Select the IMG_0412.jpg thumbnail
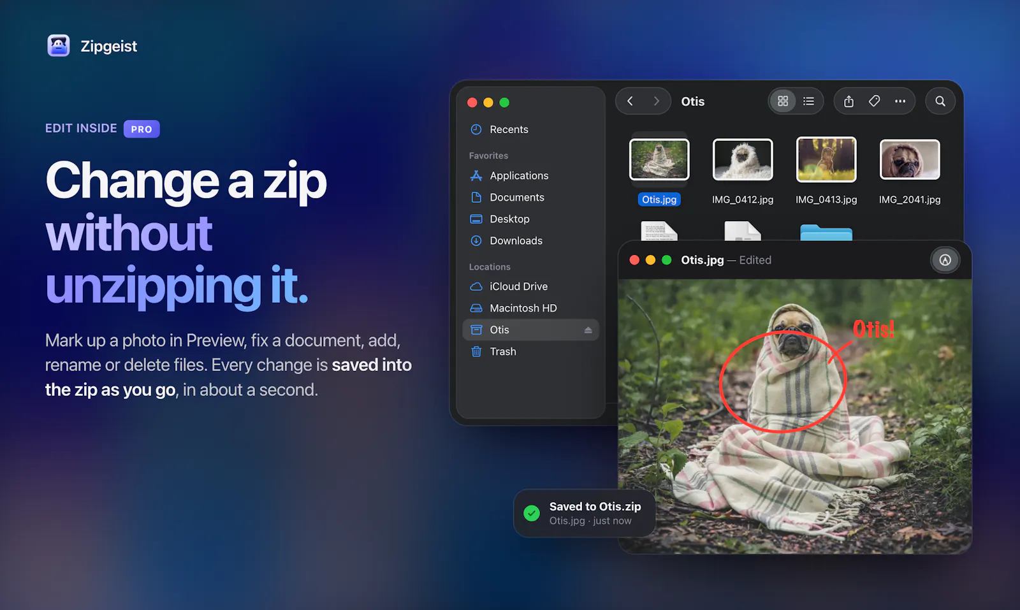 click(x=743, y=159)
